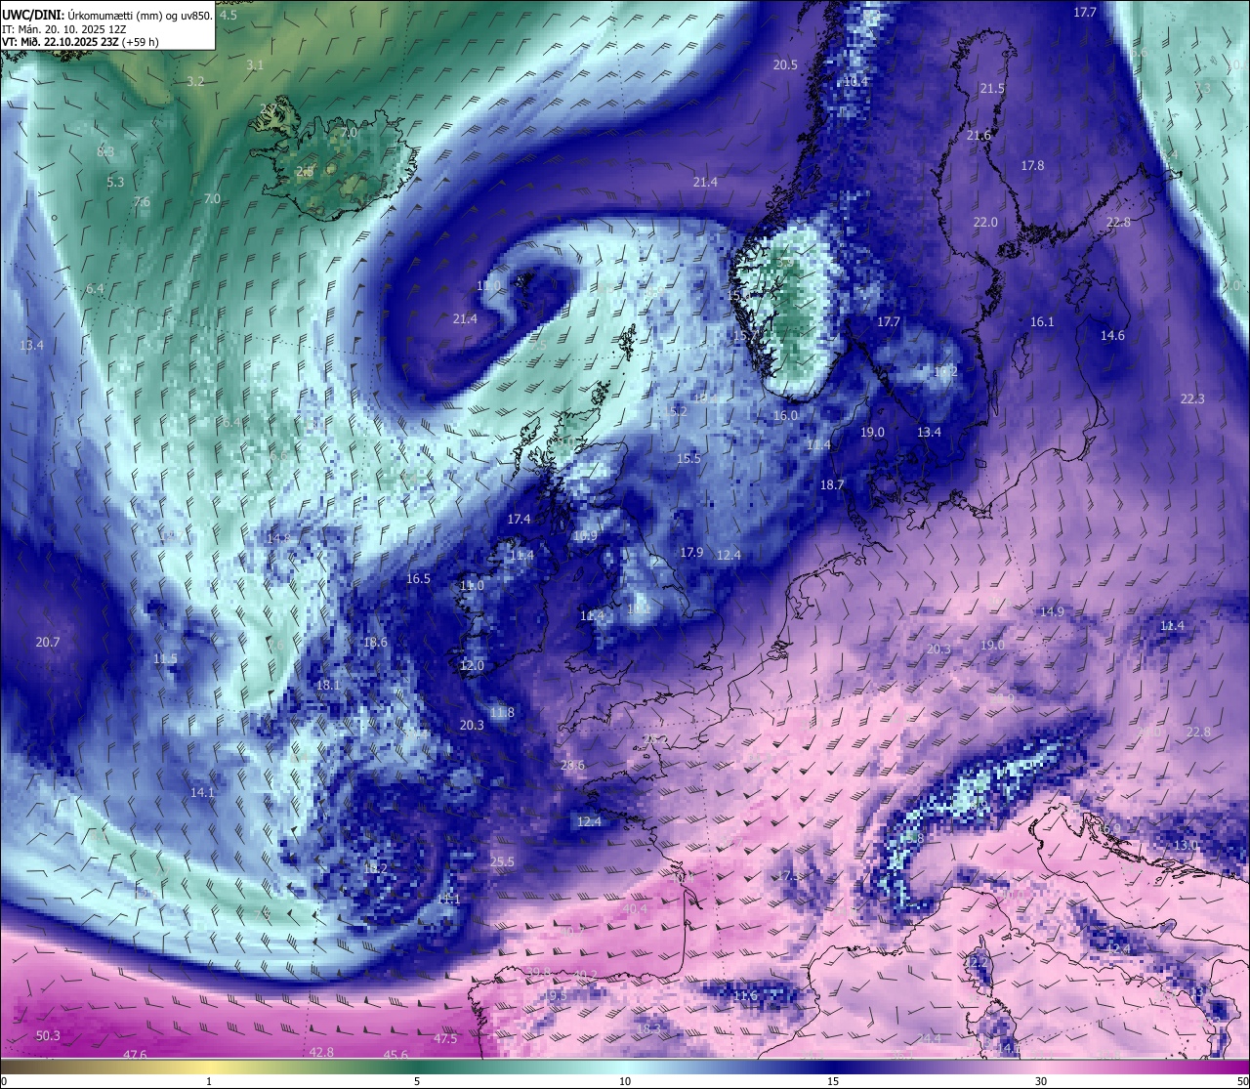This screenshot has width=1250, height=1089.
Task: Click the initial time 'IT: Mán. 20. 10. 2025 12Z'
Action: [63, 29]
